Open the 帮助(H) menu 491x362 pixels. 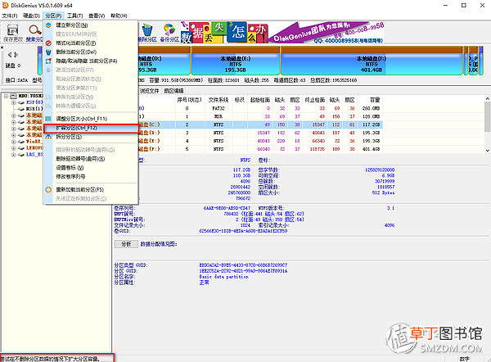(x=119, y=16)
